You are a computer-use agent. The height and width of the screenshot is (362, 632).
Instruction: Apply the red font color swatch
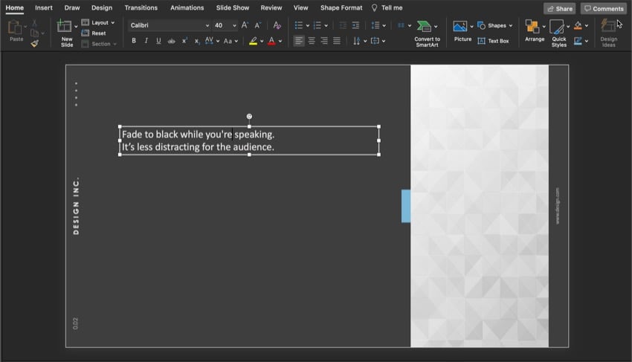pyautogui.click(x=271, y=41)
